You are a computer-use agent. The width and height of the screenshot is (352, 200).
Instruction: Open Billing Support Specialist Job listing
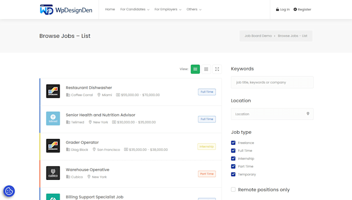[95, 197]
